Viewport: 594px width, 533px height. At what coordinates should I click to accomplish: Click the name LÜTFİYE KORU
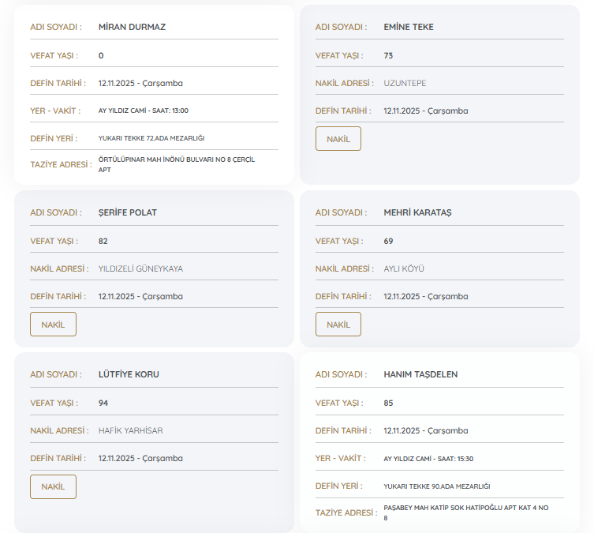click(x=129, y=374)
